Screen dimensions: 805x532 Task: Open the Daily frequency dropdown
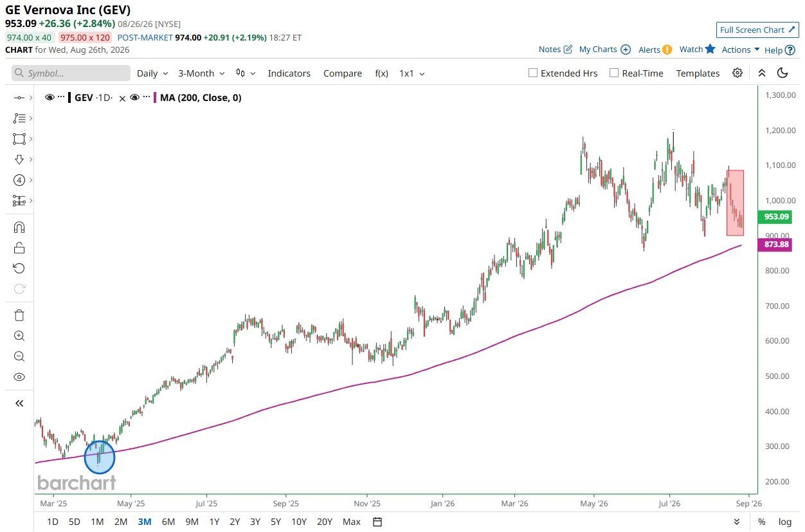tap(152, 73)
